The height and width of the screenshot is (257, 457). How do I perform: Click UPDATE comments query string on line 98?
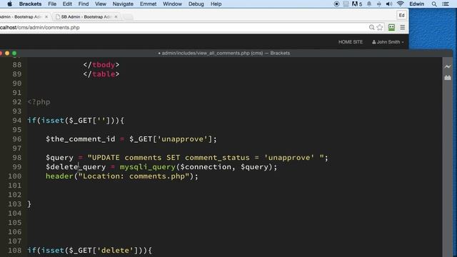206,158
